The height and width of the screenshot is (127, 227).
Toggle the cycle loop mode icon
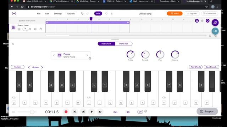(207, 21)
